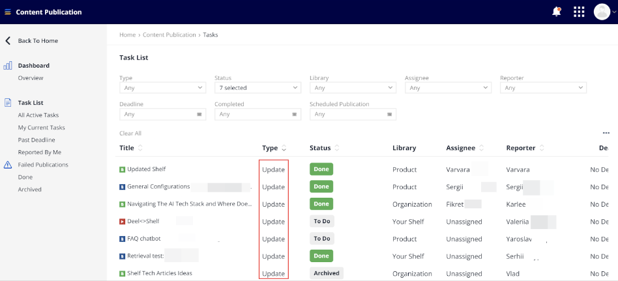Open the Completed calendar picker icon
This screenshot has width=618, height=281.
coord(294,114)
